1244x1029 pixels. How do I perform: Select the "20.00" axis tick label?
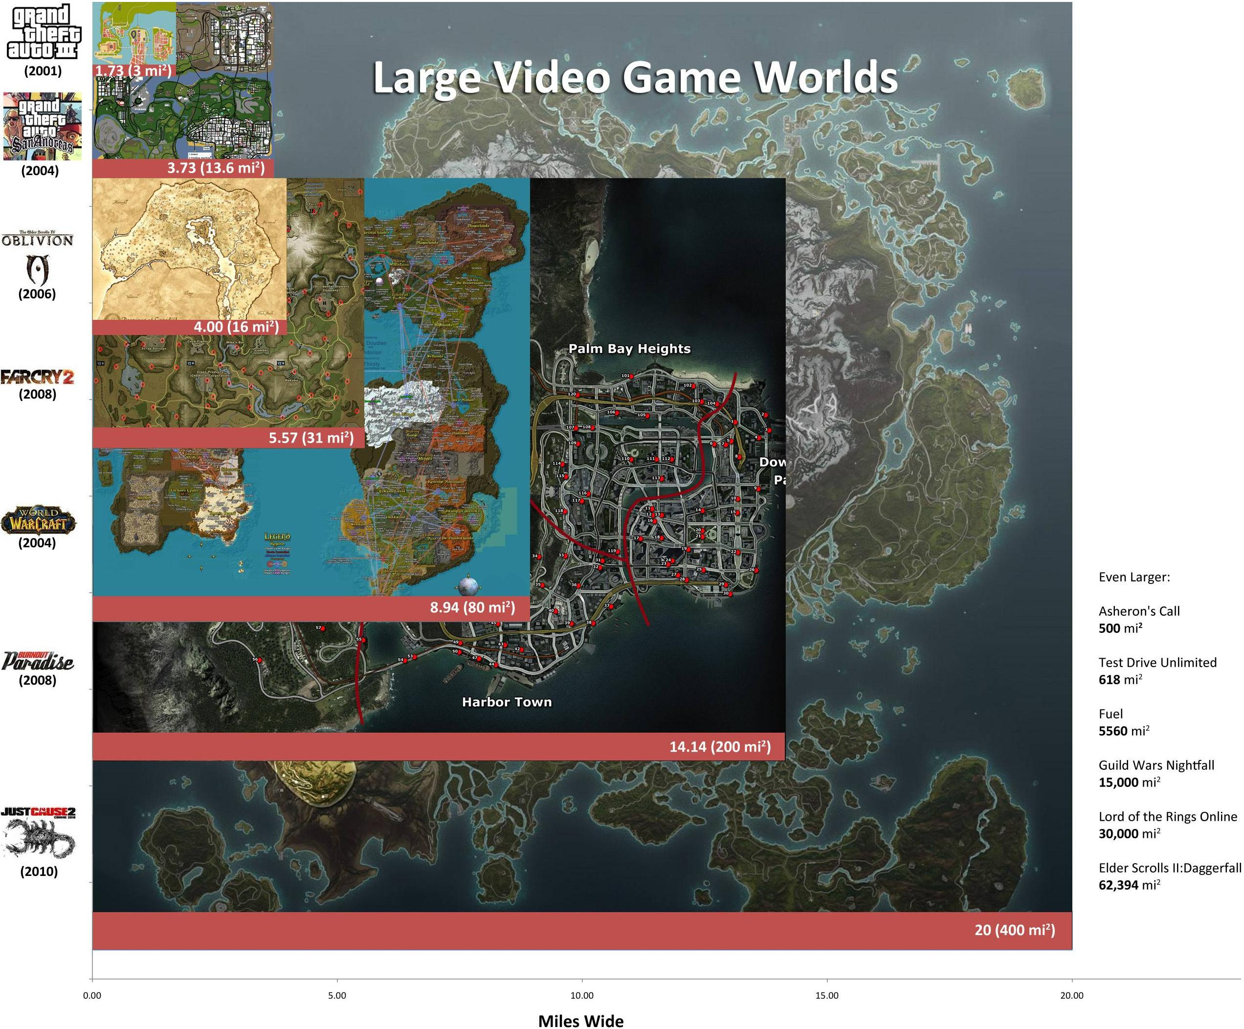click(x=1071, y=995)
